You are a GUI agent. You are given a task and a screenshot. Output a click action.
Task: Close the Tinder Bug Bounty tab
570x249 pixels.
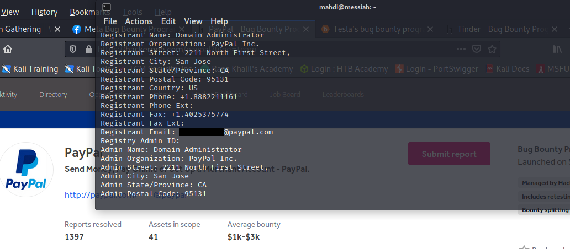pyautogui.click(x=555, y=29)
